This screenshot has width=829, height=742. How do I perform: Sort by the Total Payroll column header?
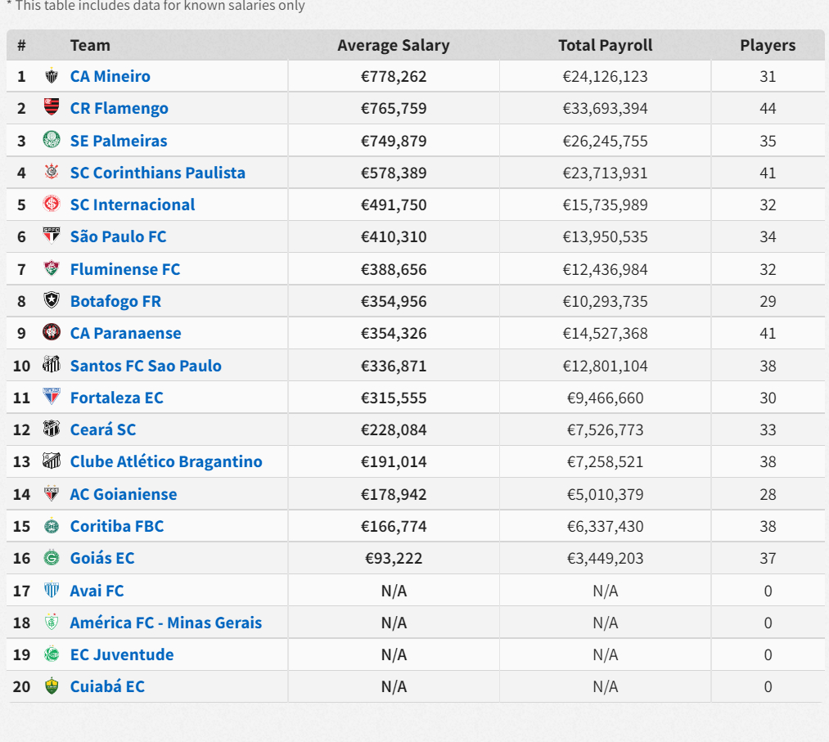pos(606,46)
